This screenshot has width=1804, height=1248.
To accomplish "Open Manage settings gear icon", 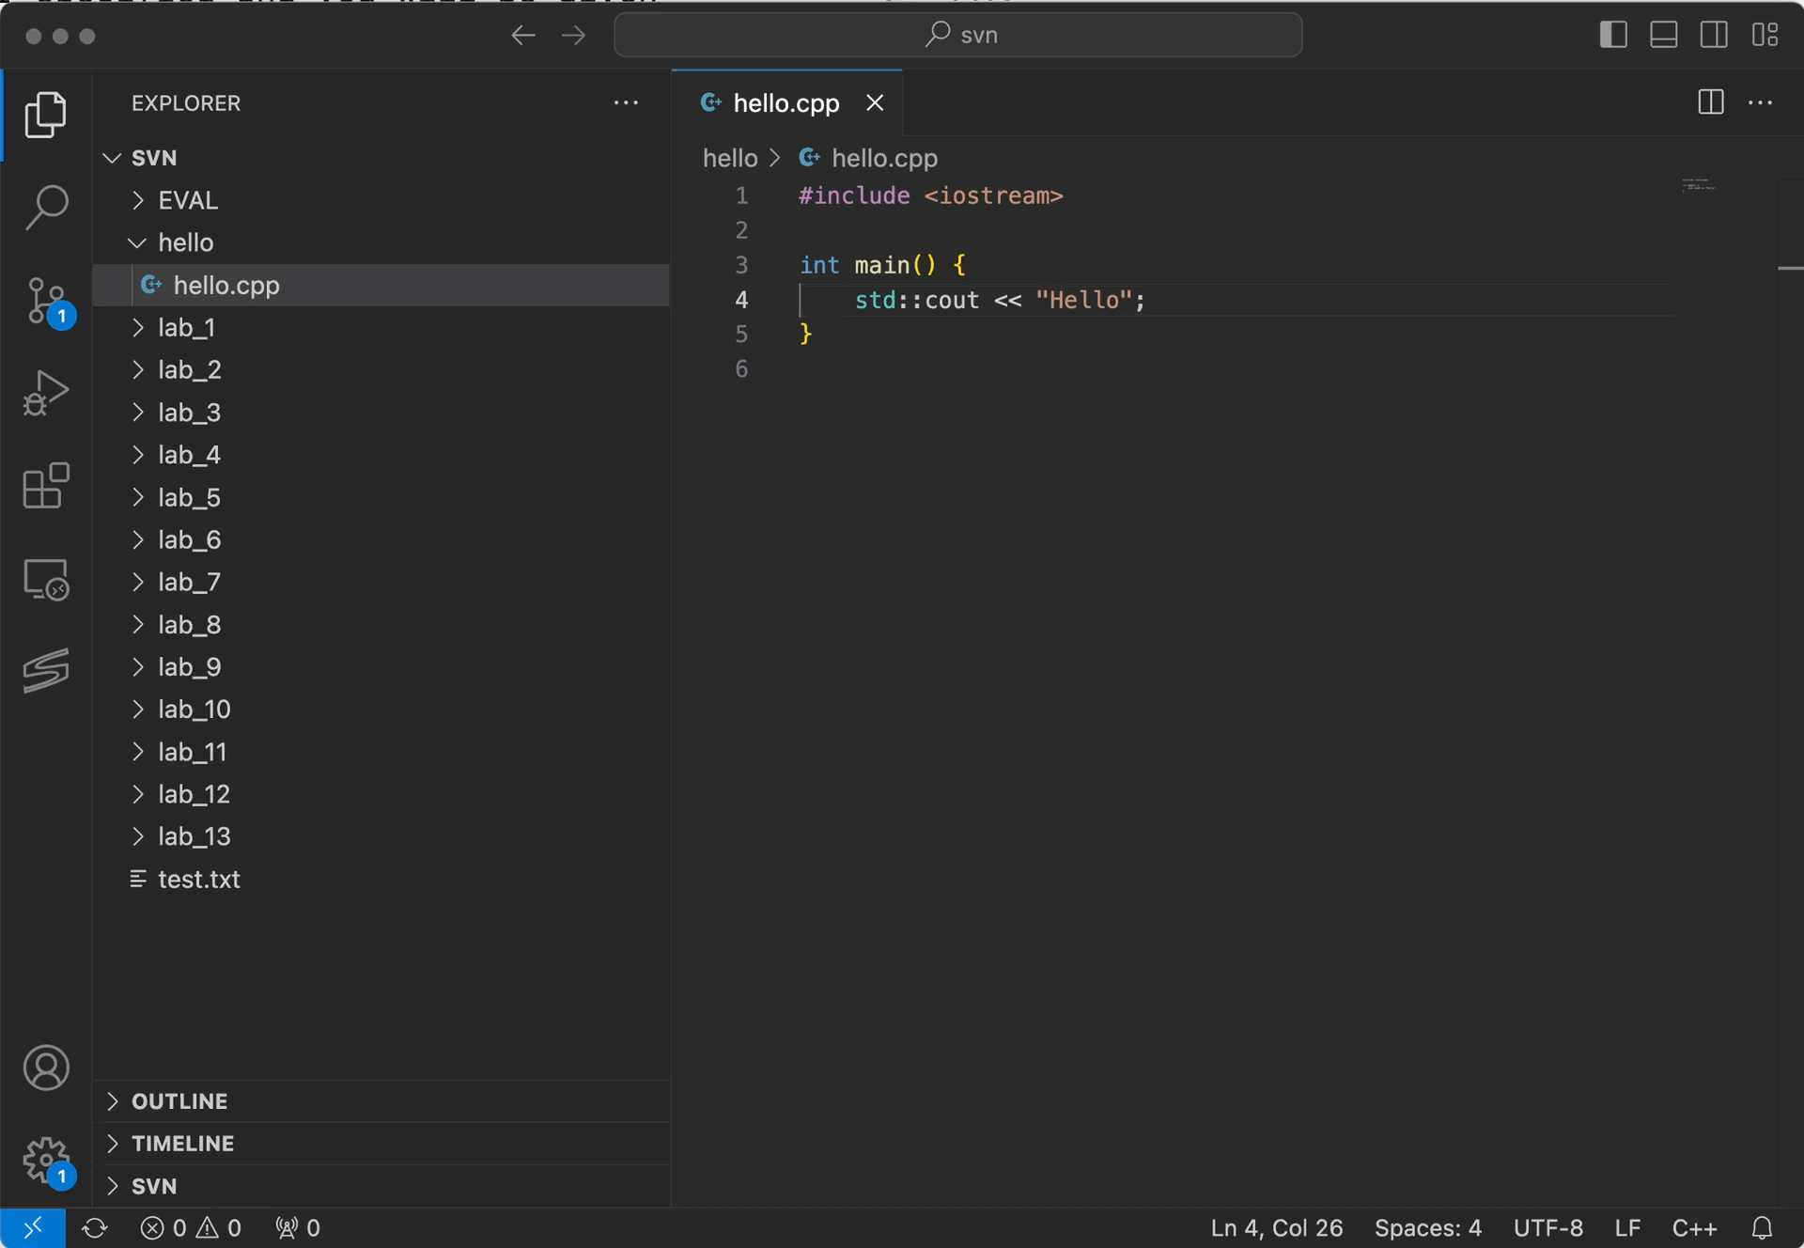I will [x=45, y=1161].
